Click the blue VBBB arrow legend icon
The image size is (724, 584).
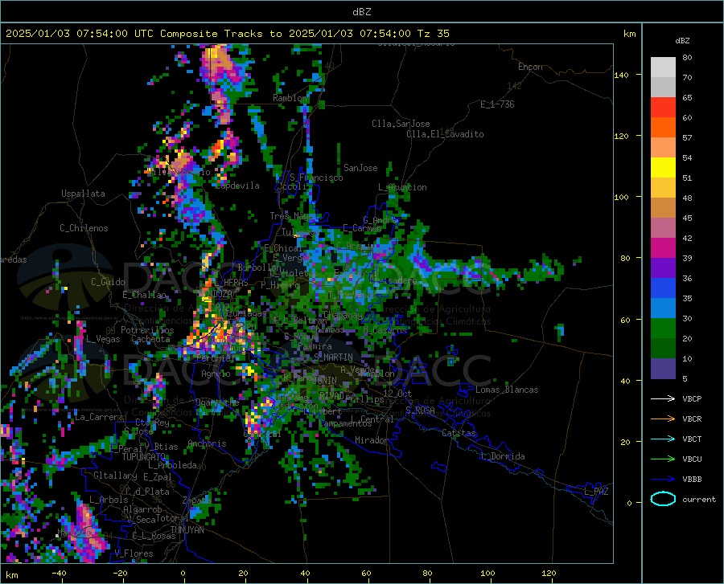tap(663, 480)
